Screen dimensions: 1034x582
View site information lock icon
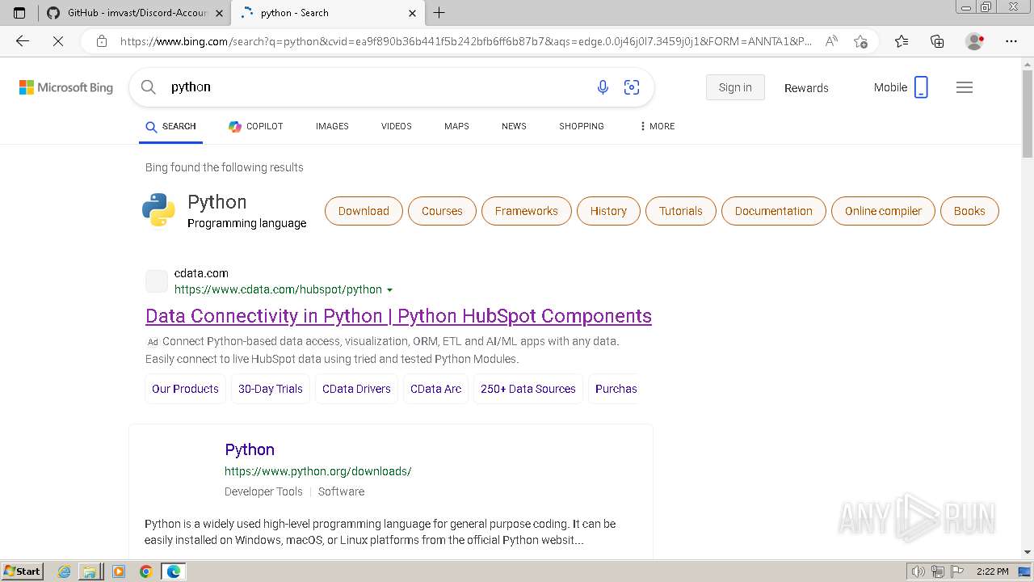pos(101,41)
